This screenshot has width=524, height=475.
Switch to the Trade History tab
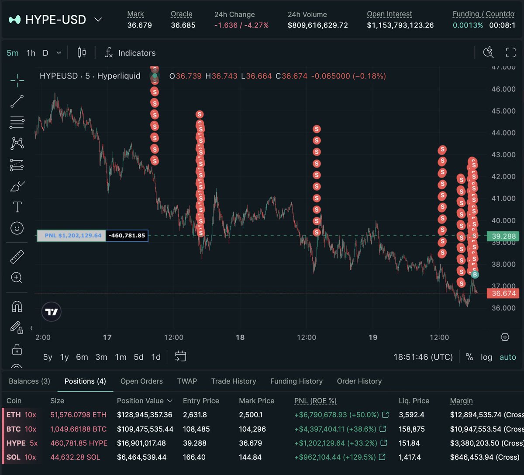(234, 381)
